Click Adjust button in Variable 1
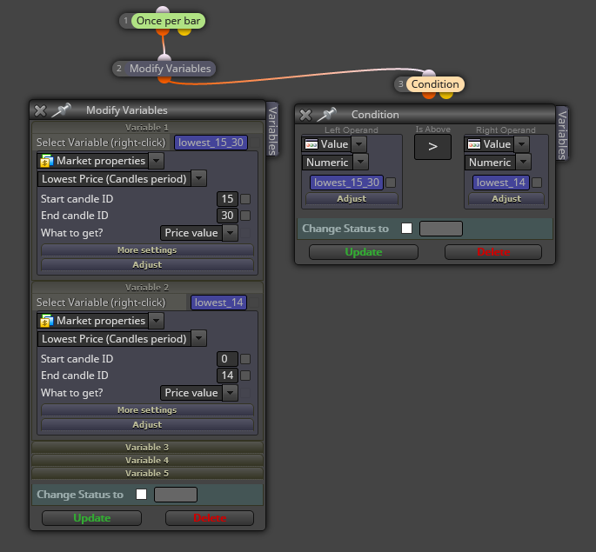596x552 pixels. tap(148, 264)
